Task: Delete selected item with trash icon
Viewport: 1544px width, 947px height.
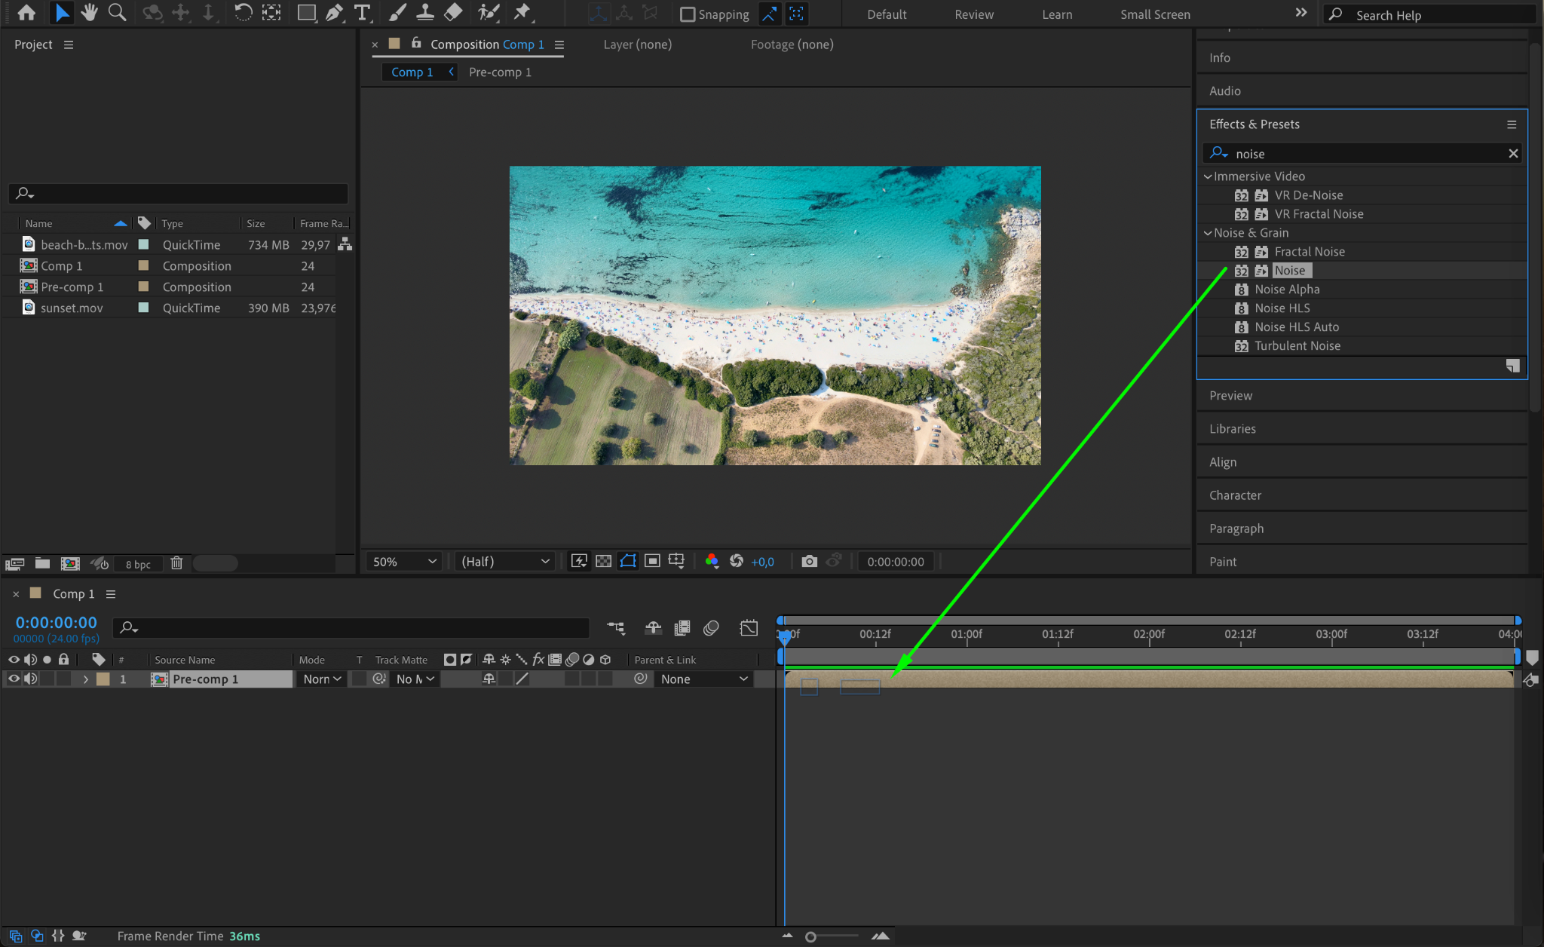Action: (176, 563)
